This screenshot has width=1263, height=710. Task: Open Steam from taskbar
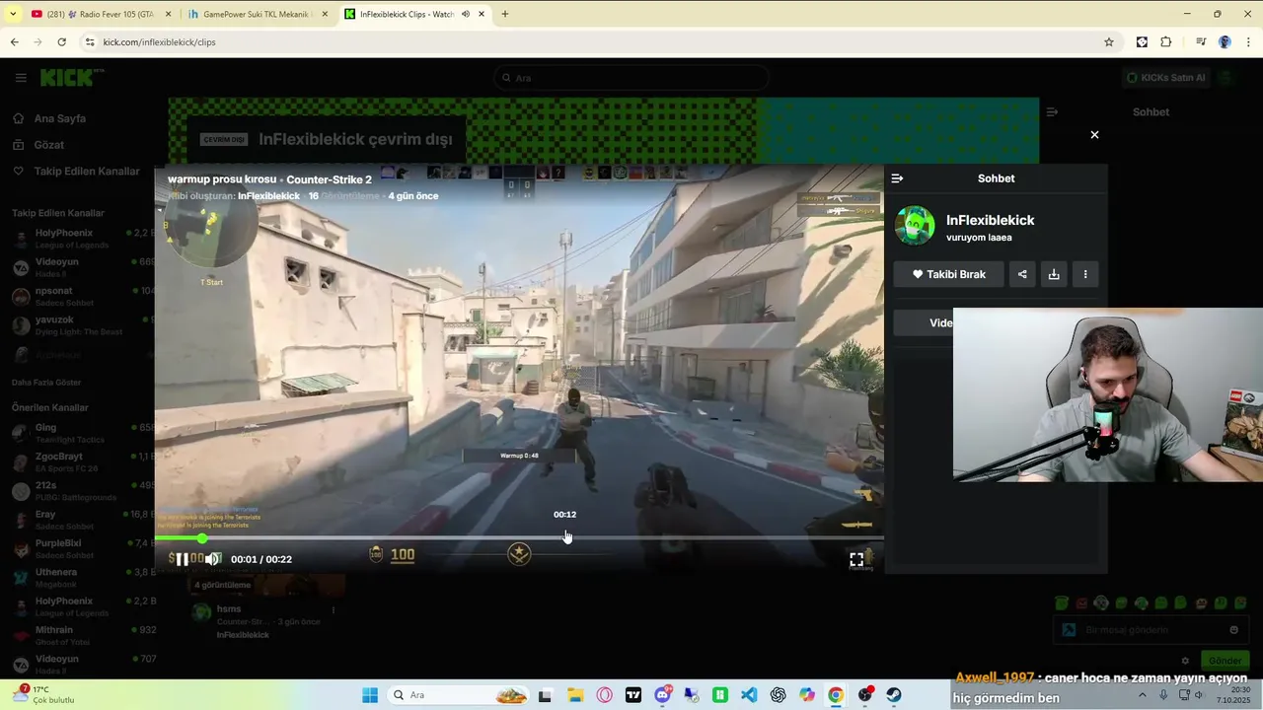coord(894,695)
